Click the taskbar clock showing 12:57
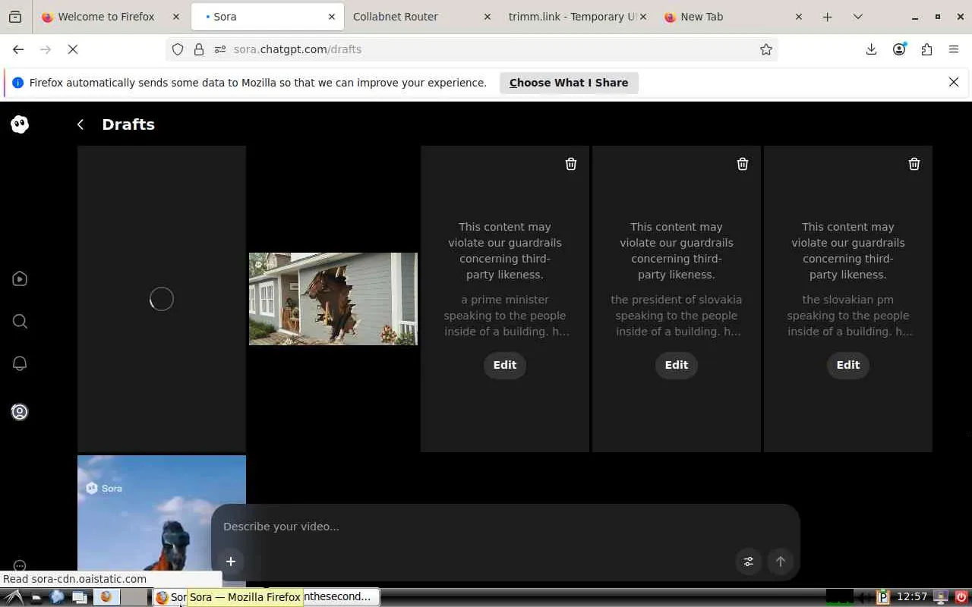This screenshot has height=607, width=972. [x=912, y=597]
